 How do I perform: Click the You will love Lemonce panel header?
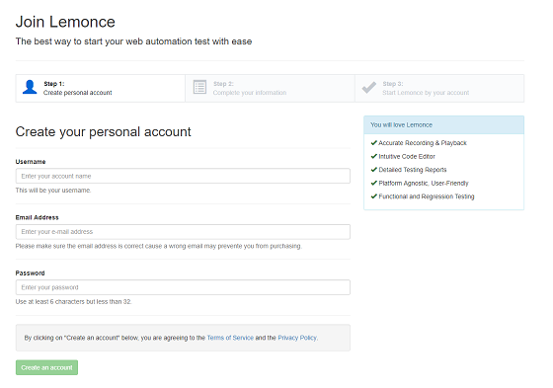click(x=443, y=124)
